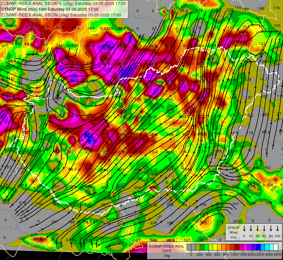
Task: Click the 30 m/s wind arrow symbol
Action: pos(264,228)
